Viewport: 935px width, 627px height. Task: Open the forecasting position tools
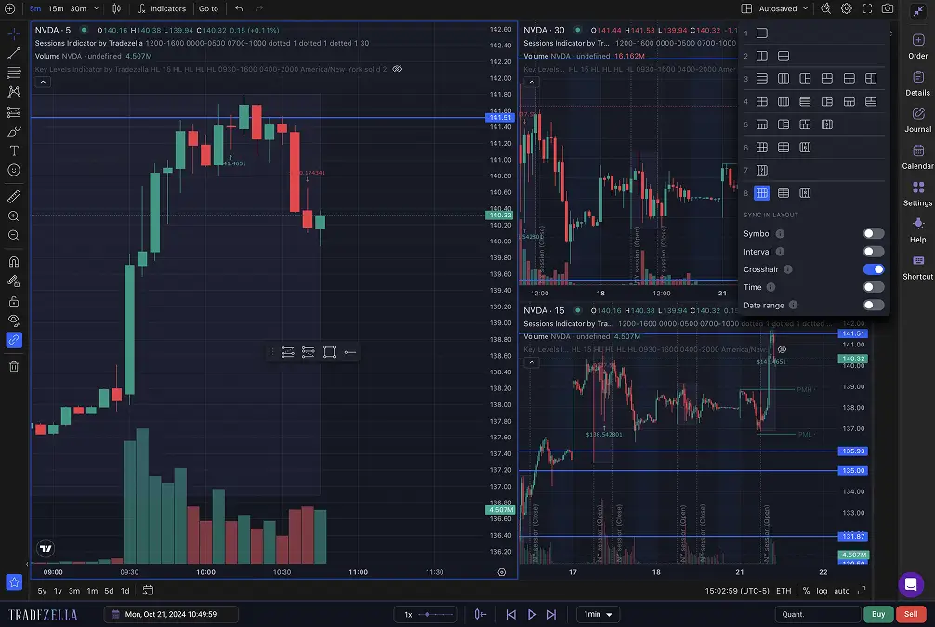(14, 112)
